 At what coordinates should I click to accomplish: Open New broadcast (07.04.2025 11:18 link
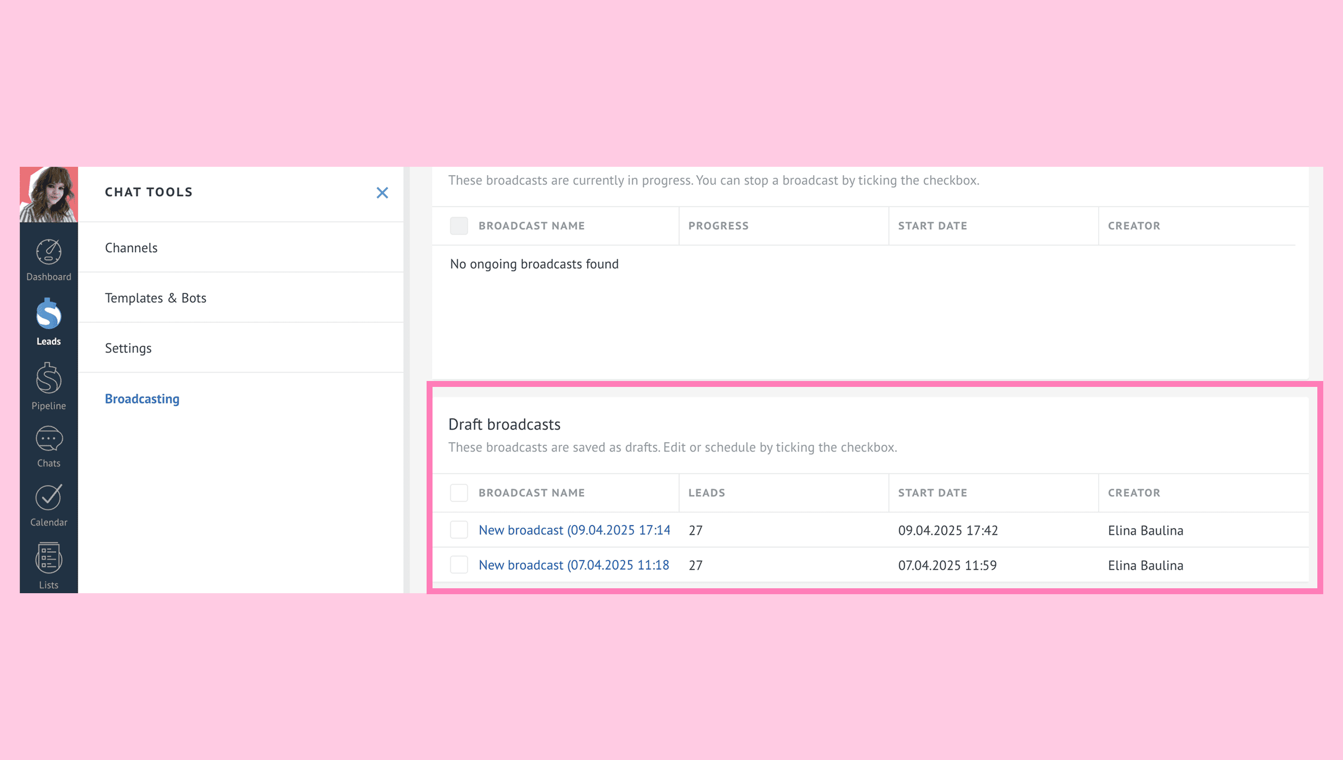pos(574,565)
